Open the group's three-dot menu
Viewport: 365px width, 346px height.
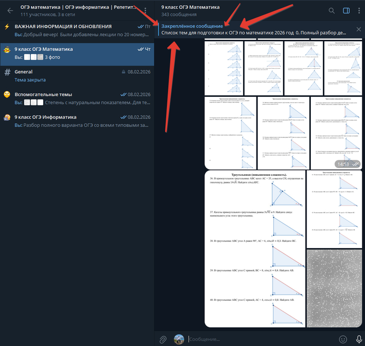pos(145,10)
